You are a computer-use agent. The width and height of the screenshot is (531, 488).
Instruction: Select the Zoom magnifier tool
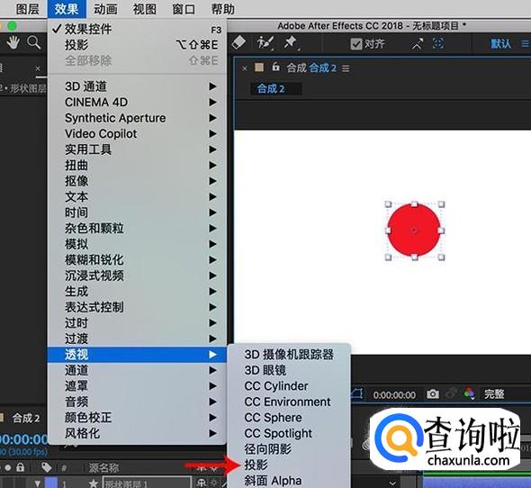point(33,43)
